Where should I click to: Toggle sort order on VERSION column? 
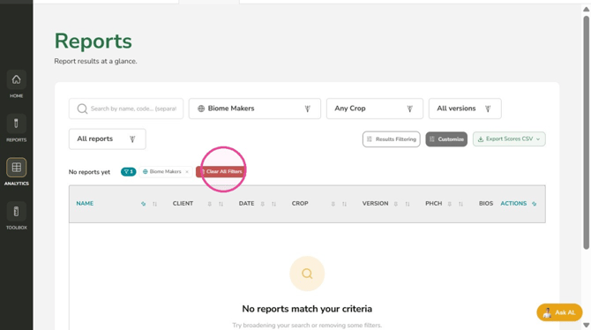click(408, 204)
